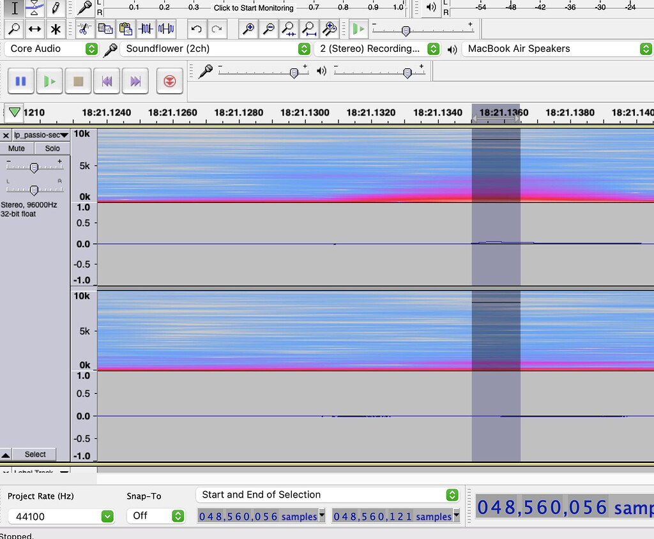The width and height of the screenshot is (654, 539).
Task: Mute the lp_passio-sec track
Action: 16,148
